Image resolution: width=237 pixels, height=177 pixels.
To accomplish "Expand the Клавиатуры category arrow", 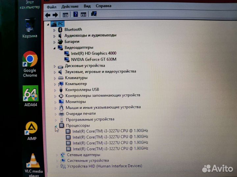I will [x=55, y=78].
